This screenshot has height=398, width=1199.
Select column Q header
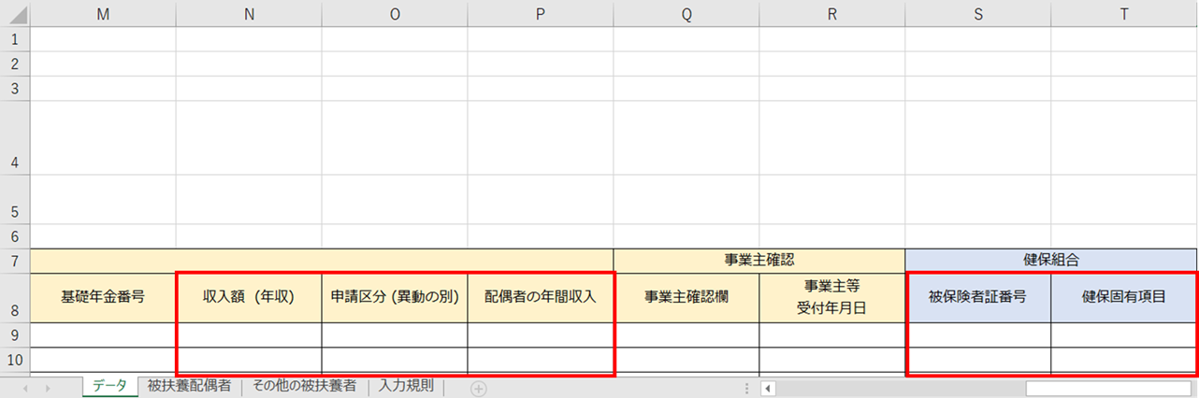[686, 14]
